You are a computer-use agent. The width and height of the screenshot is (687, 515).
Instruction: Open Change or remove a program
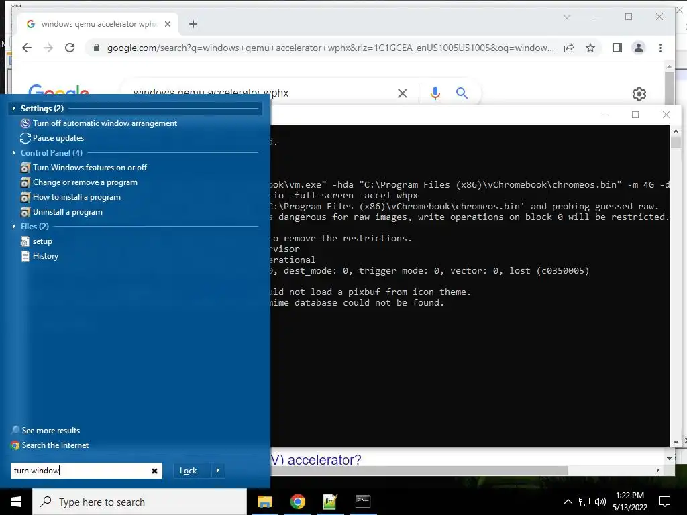79,182
